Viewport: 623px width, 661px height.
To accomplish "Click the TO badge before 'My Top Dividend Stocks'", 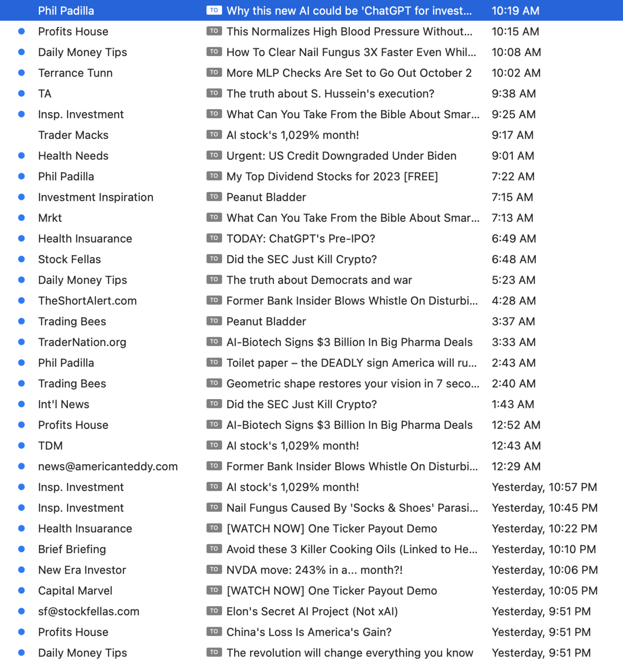I will coord(214,176).
